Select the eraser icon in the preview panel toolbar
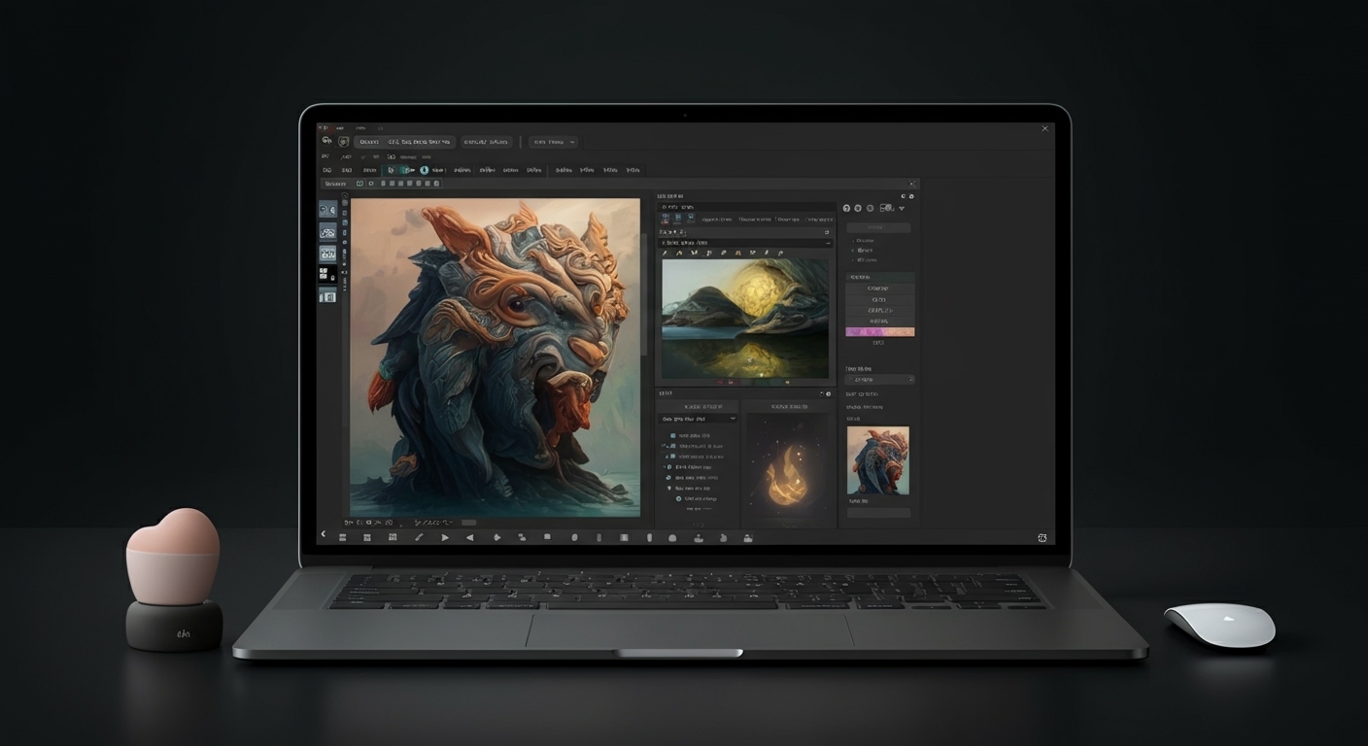Viewport: 1368px width, 746px height. click(x=722, y=253)
